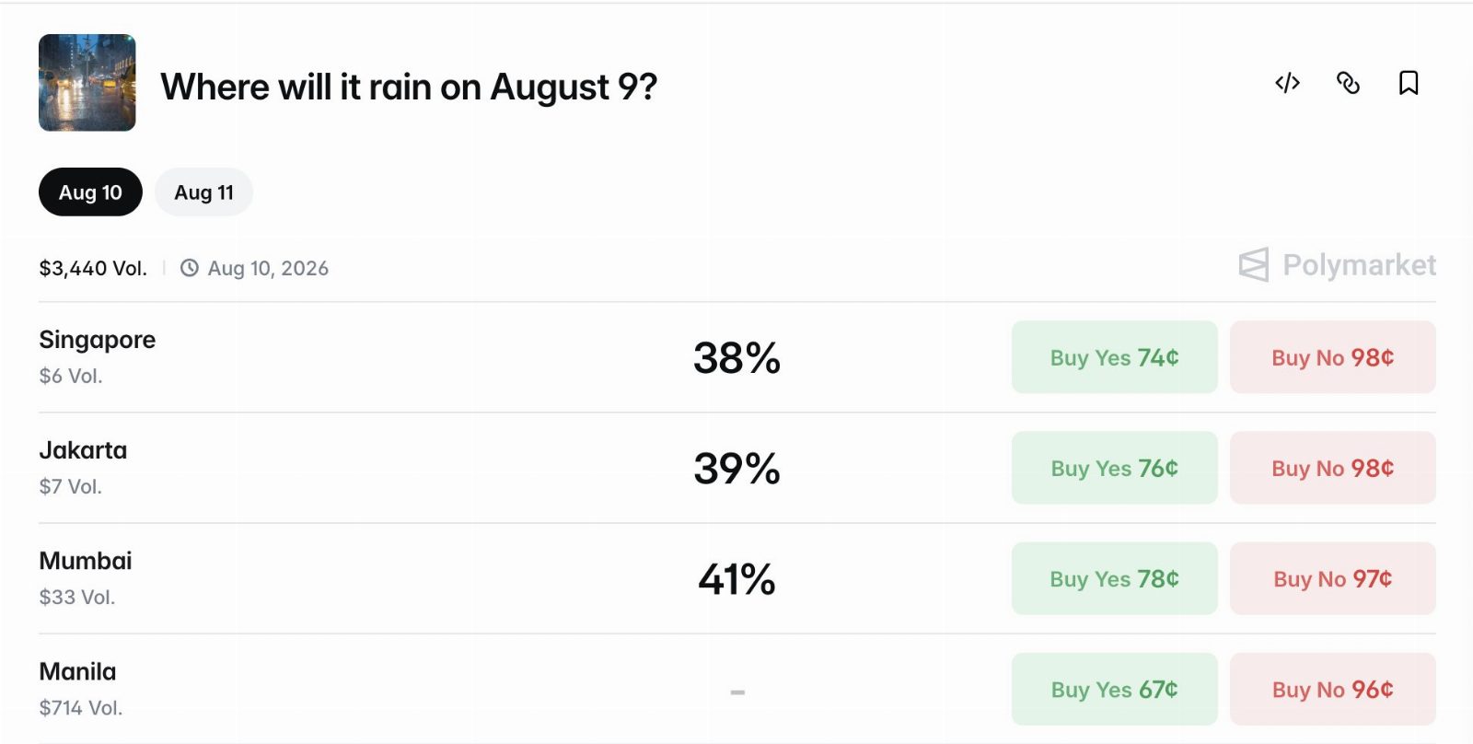The image size is (1473, 744).
Task: Bookmark this rain market
Action: tap(1409, 83)
